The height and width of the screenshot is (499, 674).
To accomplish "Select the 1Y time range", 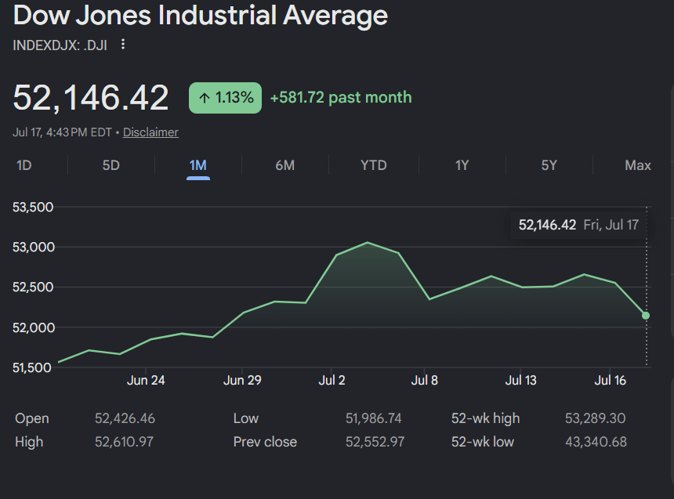I will [462, 165].
